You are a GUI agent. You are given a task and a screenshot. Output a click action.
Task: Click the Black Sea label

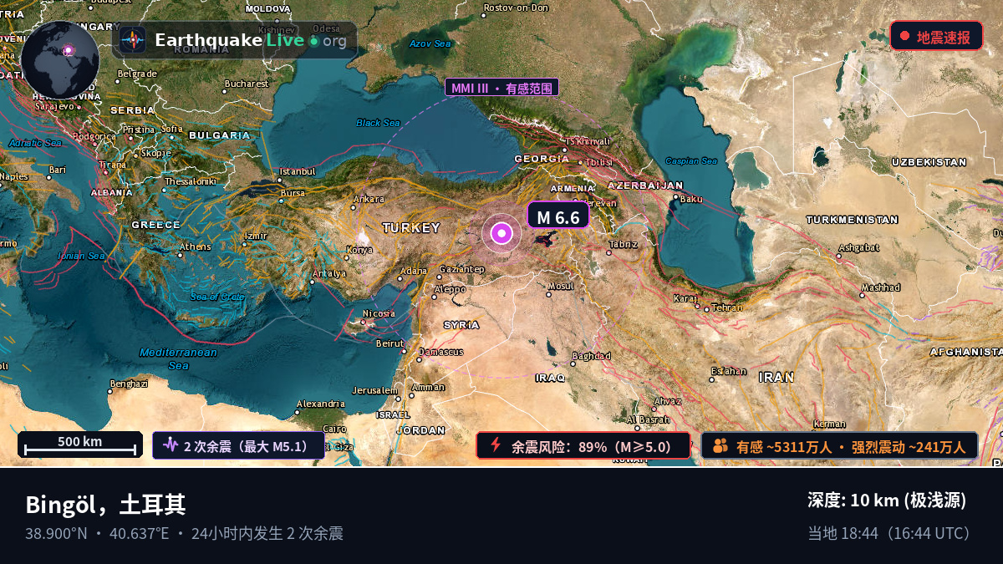379,123
